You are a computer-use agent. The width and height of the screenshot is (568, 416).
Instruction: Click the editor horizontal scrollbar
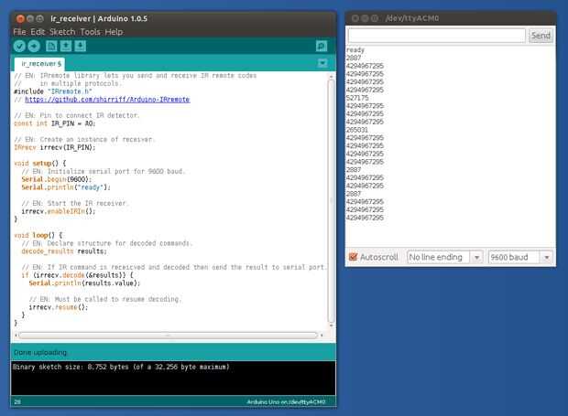pyautogui.click(x=168, y=336)
